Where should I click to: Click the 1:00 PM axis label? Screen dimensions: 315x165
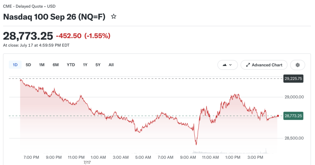point(233,157)
